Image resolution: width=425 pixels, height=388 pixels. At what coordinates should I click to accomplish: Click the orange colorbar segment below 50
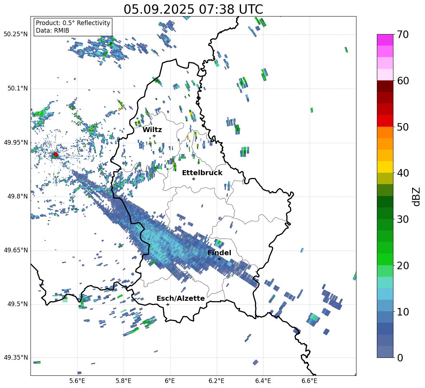tap(385, 132)
